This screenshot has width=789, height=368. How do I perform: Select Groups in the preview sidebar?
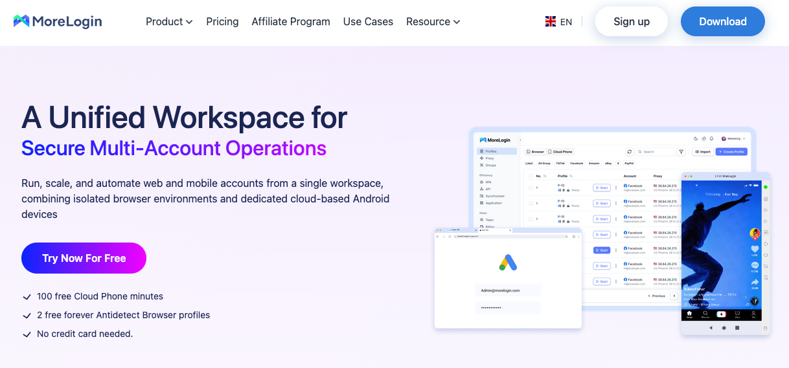488,165
